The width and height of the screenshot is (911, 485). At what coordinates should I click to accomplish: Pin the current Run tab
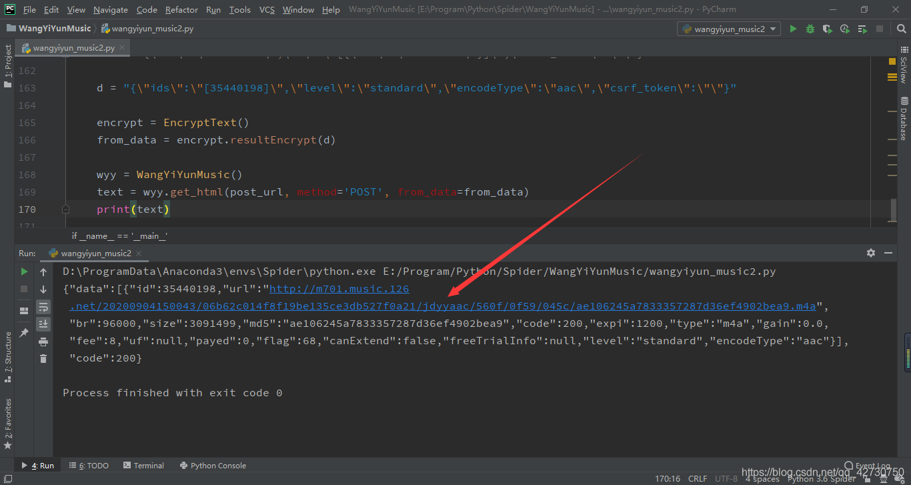click(24, 332)
